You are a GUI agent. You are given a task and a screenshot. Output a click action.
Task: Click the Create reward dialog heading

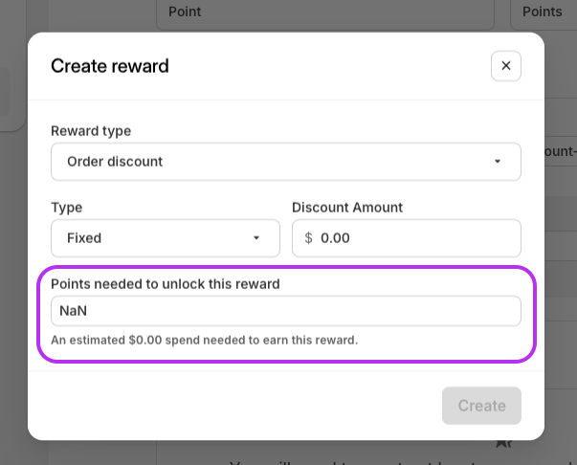click(109, 66)
